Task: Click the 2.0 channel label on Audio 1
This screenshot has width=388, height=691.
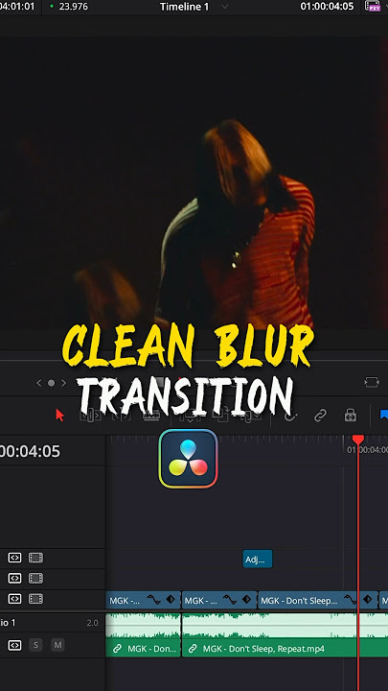Action: (92, 623)
